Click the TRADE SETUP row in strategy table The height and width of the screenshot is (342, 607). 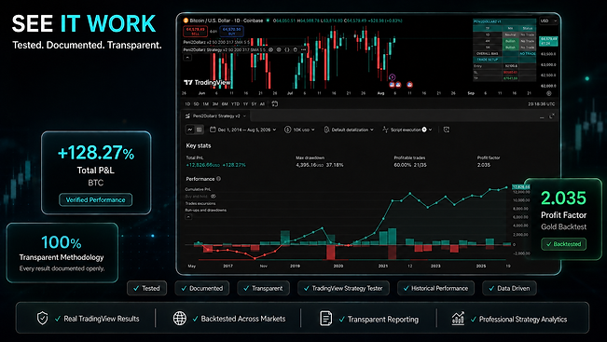click(x=504, y=60)
